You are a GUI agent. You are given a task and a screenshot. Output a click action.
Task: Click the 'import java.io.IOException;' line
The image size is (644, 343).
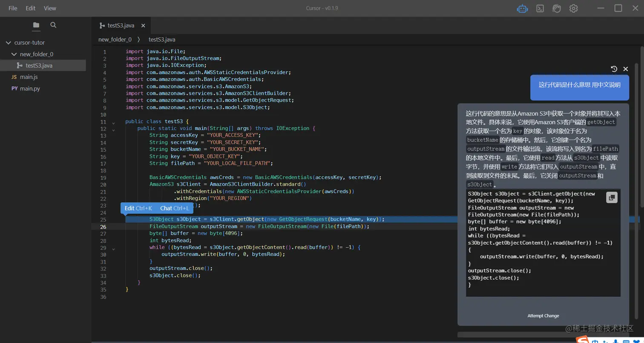166,65
